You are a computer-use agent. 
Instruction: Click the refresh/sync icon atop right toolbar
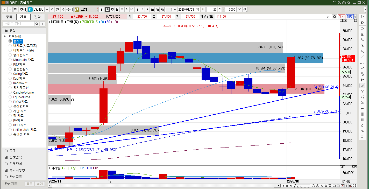coord(362,17)
